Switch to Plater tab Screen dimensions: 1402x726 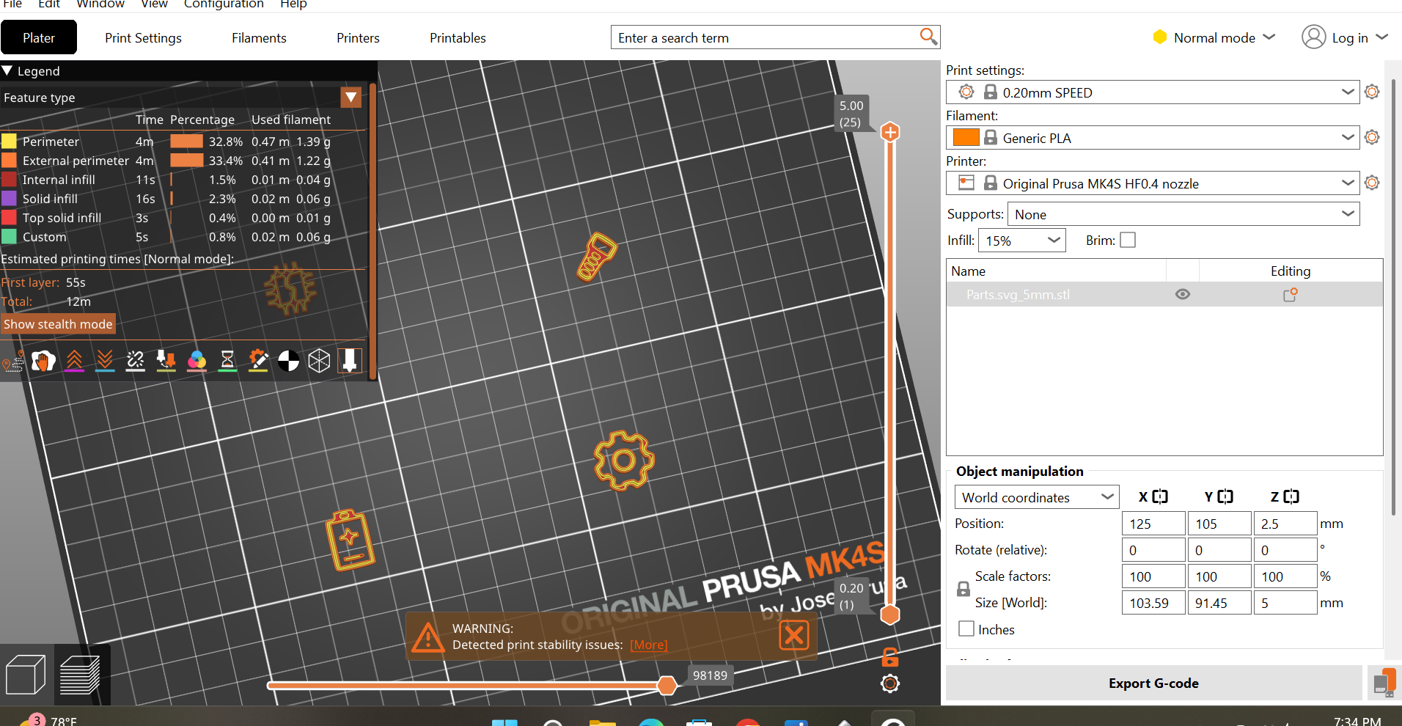coord(39,37)
